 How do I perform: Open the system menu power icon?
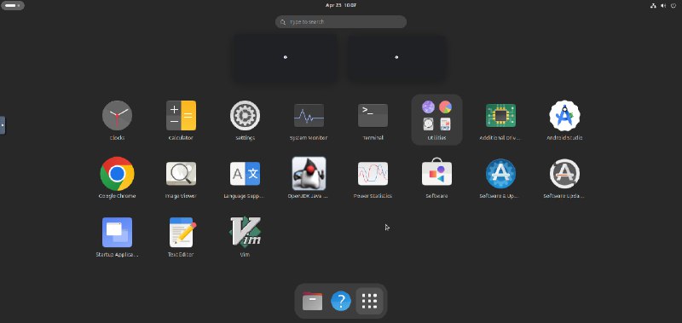[673, 6]
